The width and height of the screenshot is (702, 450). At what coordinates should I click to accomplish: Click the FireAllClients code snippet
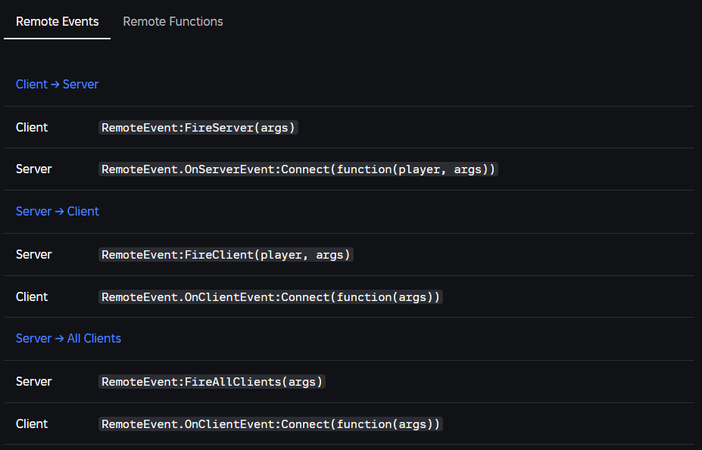pos(212,381)
